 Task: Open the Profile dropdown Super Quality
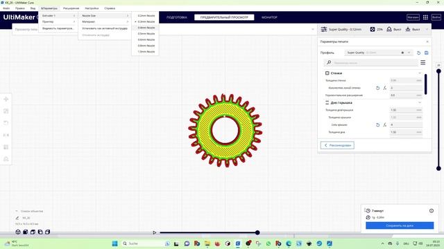[x=379, y=53]
